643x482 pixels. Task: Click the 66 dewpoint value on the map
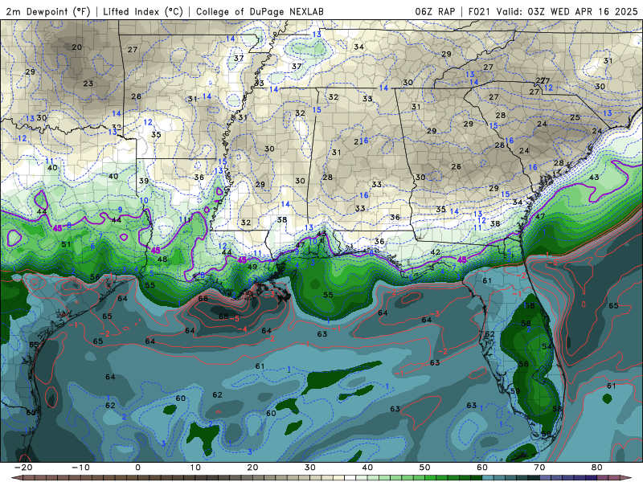point(203,298)
